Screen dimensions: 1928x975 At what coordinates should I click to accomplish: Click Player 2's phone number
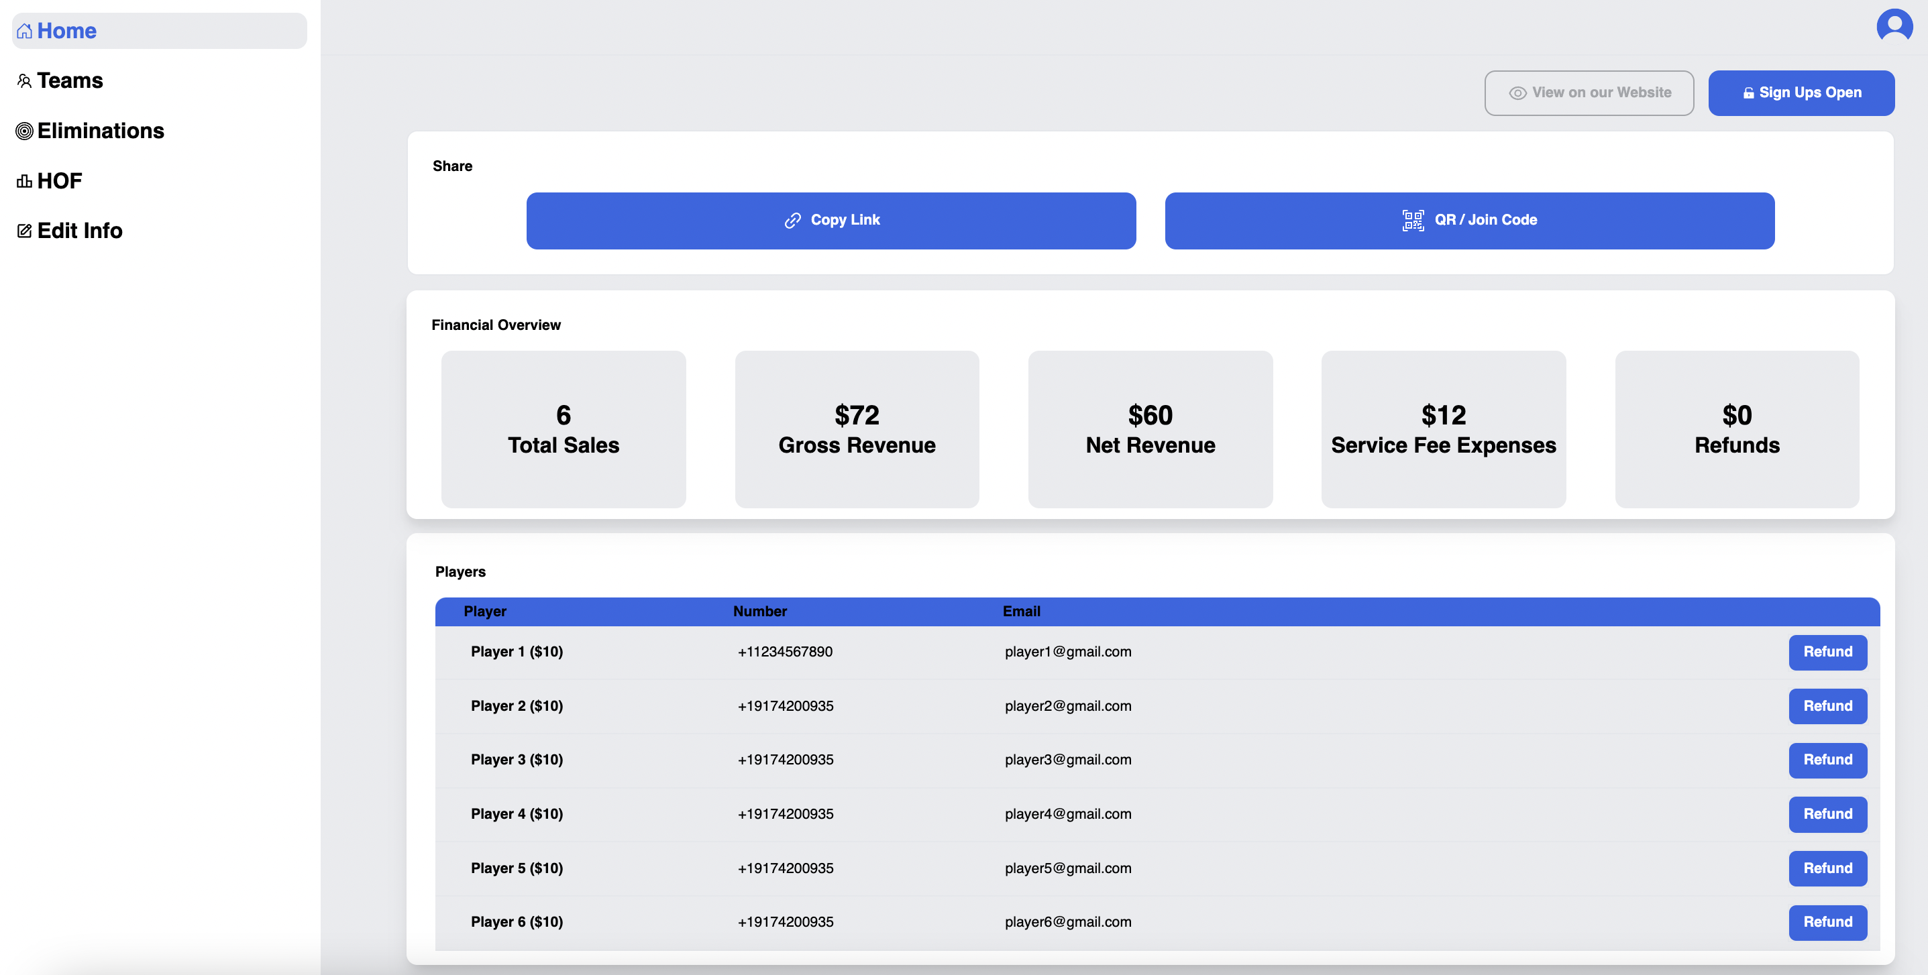coord(785,705)
